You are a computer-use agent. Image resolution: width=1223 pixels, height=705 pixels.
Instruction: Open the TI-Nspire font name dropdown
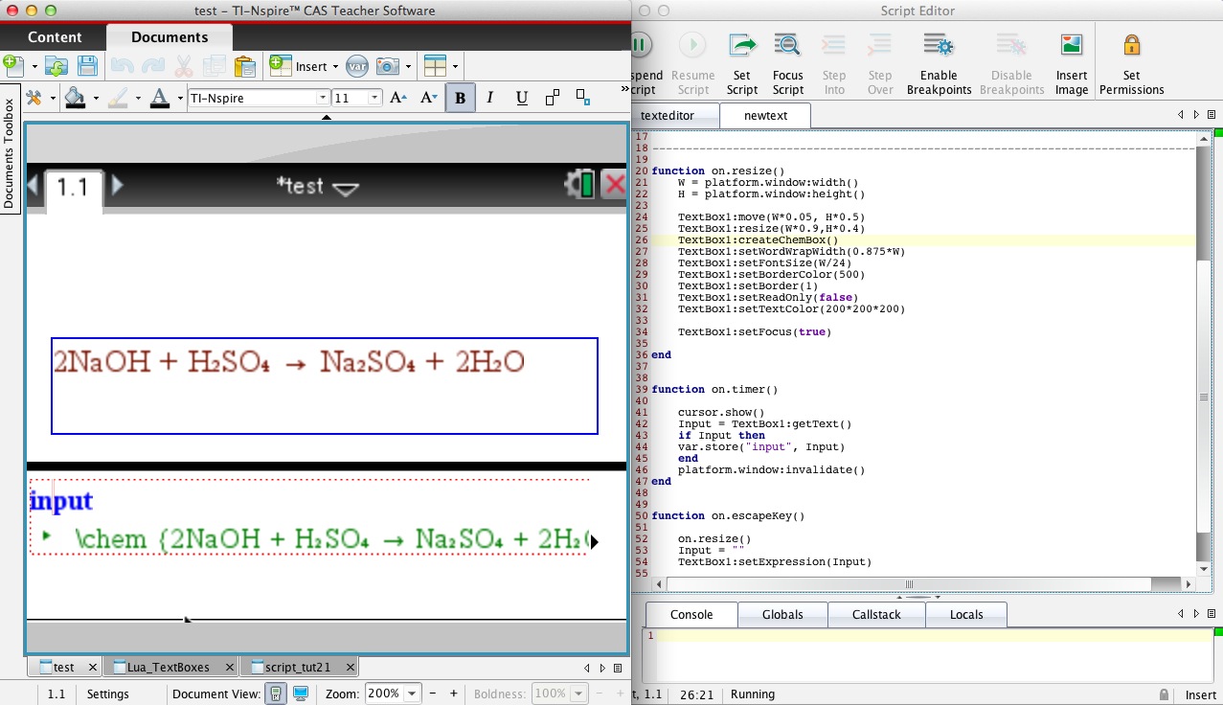coord(323,98)
